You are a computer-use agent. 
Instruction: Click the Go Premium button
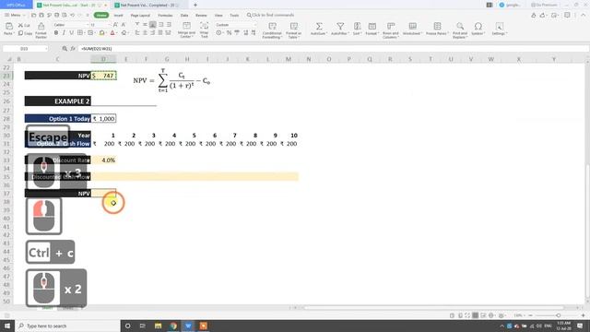click(x=545, y=5)
